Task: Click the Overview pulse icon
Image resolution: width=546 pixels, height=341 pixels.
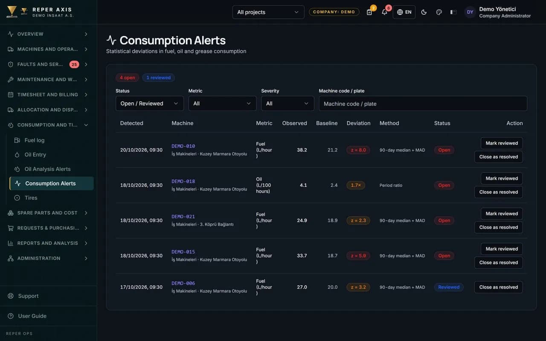Action: coord(11,34)
